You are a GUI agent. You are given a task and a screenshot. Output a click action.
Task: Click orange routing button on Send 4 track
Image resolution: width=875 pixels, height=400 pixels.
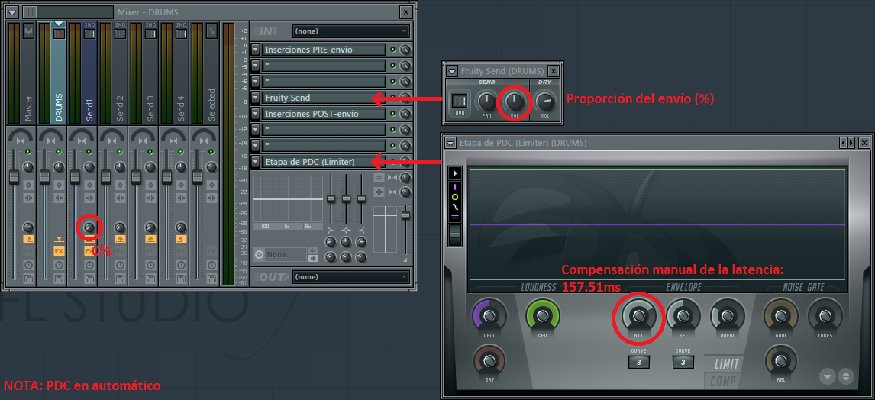[181, 239]
